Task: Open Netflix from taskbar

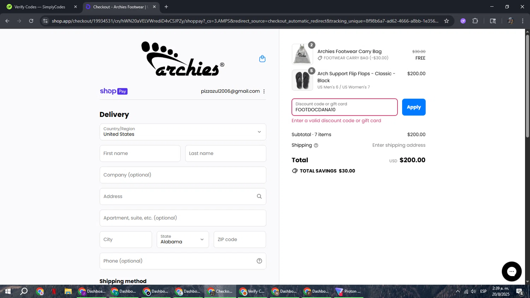Action: 54,291
